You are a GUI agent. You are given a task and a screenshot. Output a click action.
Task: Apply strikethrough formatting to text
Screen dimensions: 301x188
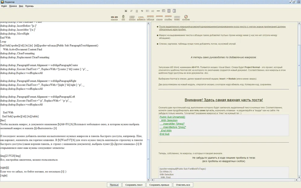142,11
